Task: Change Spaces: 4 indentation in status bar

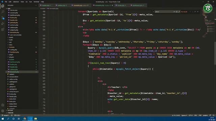Action: (x=184, y=115)
